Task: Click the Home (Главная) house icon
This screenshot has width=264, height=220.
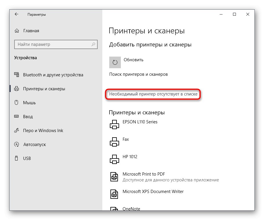Action: click(17, 31)
